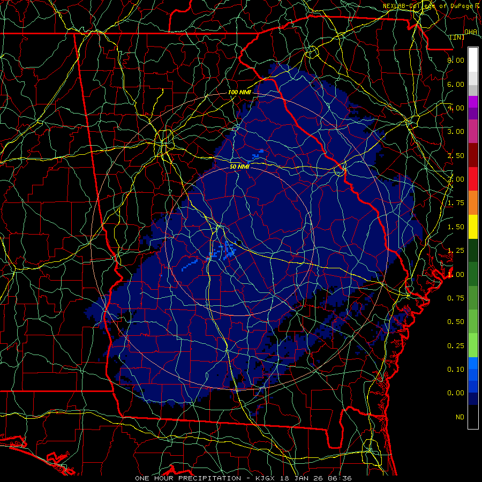Pick the black swatch beside ND

(473, 417)
